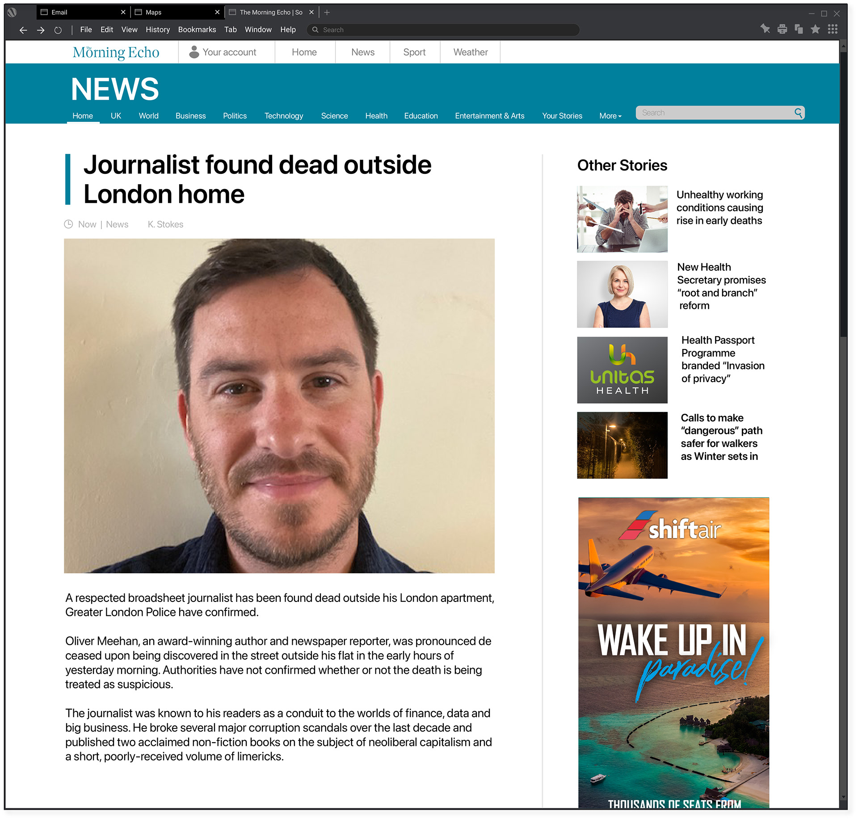Click the browser forward arrow
The height and width of the screenshot is (820, 858).
coord(41,30)
